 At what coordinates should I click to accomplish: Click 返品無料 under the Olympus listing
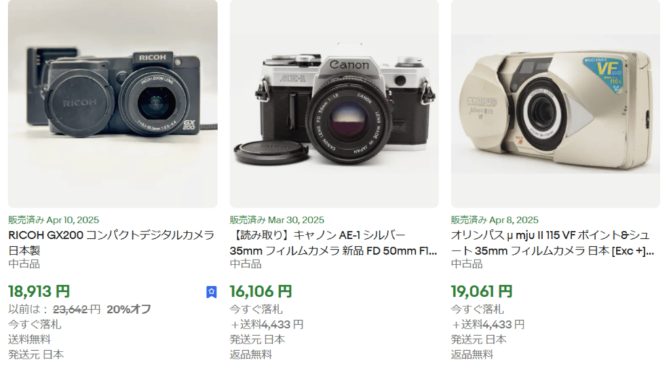[472, 354]
